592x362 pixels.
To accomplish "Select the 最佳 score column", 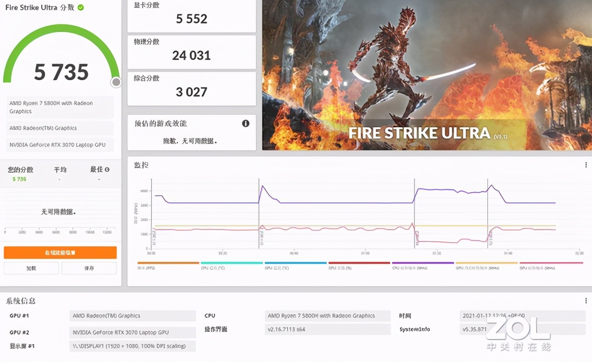I will point(99,174).
